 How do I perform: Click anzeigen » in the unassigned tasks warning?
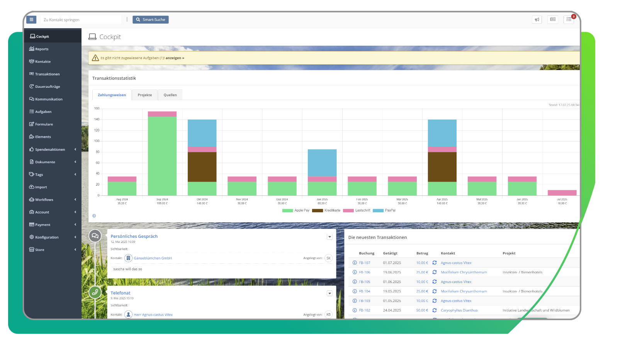click(x=175, y=58)
